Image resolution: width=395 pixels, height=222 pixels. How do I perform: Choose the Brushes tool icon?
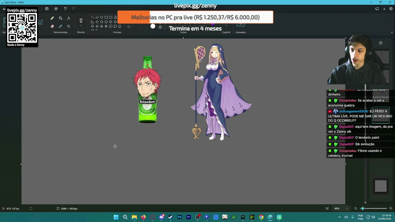[81, 20]
